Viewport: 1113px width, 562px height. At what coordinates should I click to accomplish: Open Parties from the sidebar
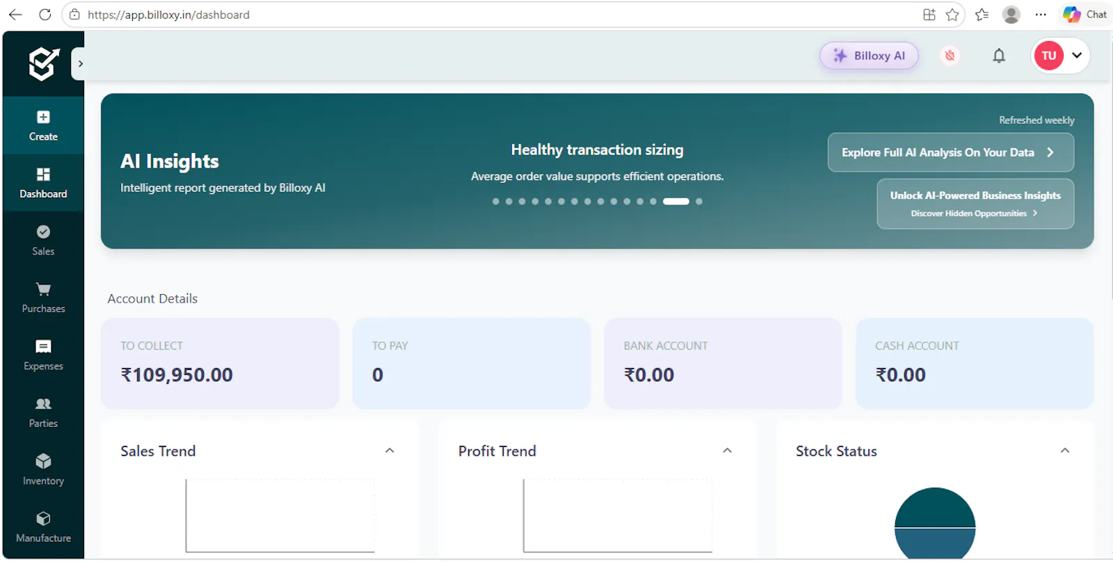coord(43,412)
